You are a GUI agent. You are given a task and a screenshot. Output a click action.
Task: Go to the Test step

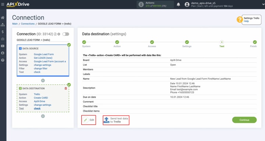[222, 42]
